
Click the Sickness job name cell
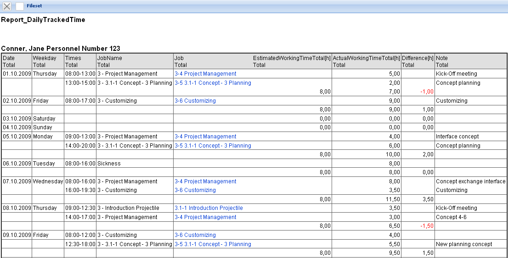coord(109,164)
